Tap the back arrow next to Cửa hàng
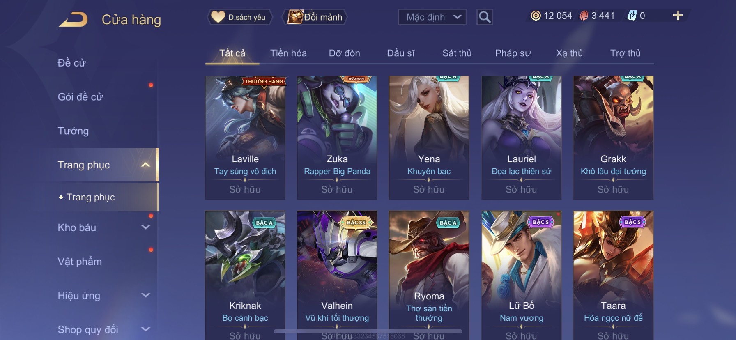736x340 pixels. pos(73,19)
